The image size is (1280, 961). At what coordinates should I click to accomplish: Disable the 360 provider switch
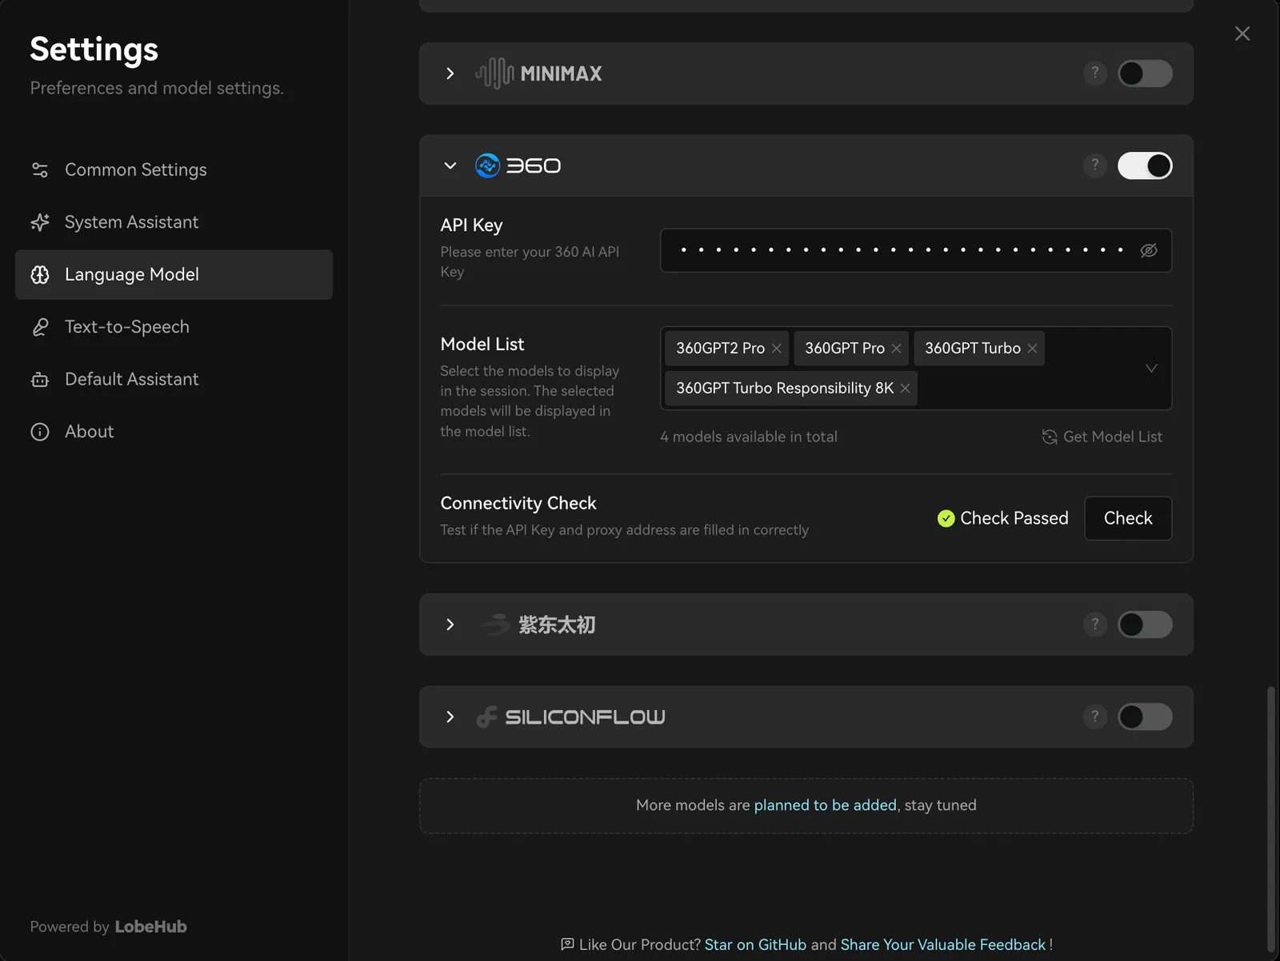point(1144,165)
